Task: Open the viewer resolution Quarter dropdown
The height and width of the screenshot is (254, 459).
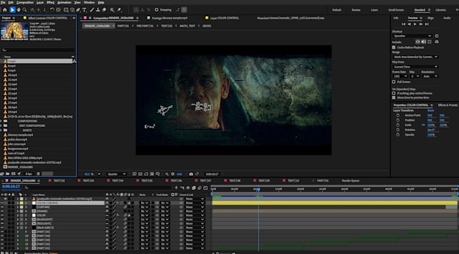Action: tap(116, 174)
